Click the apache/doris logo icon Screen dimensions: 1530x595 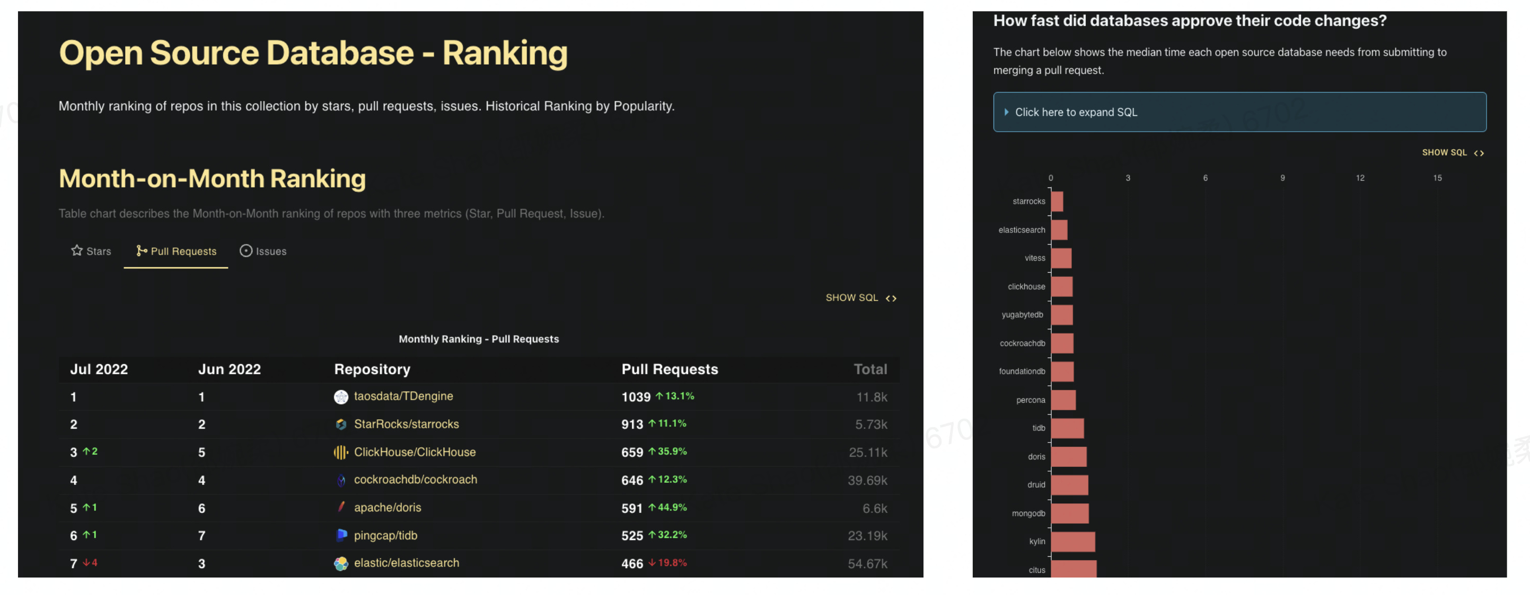tap(341, 507)
